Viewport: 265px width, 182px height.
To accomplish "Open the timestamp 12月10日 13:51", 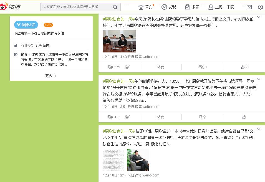I will click(x=115, y=107).
